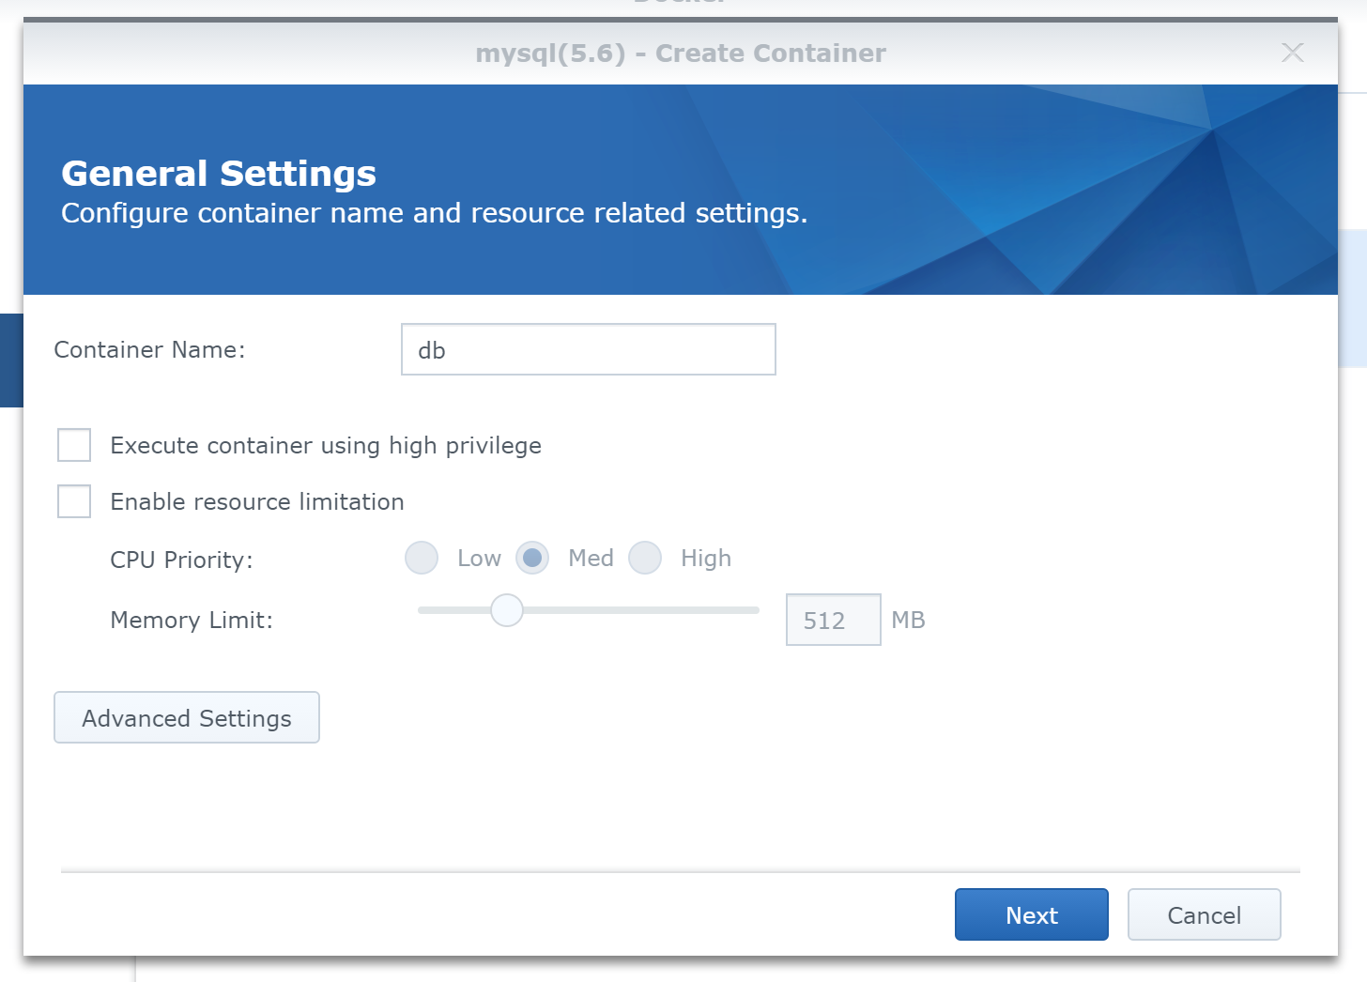Image resolution: width=1367 pixels, height=982 pixels.
Task: Click the 'High' priority label text
Action: pos(705,559)
